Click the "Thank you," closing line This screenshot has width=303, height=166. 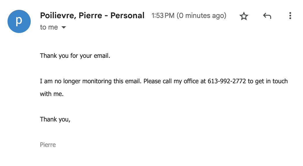(x=55, y=119)
